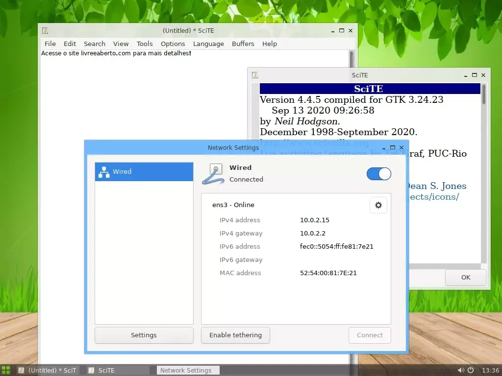Maximize the Untitled SciTE editor window
502x376 pixels.
point(342,31)
